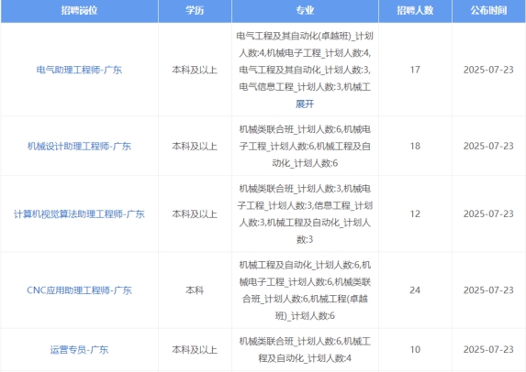The height and width of the screenshot is (372, 526).
Task: Click majors text in 机械设计助理工程师 row
Action: point(305,146)
